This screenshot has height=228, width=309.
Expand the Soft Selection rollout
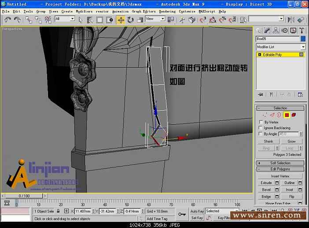click(x=280, y=163)
